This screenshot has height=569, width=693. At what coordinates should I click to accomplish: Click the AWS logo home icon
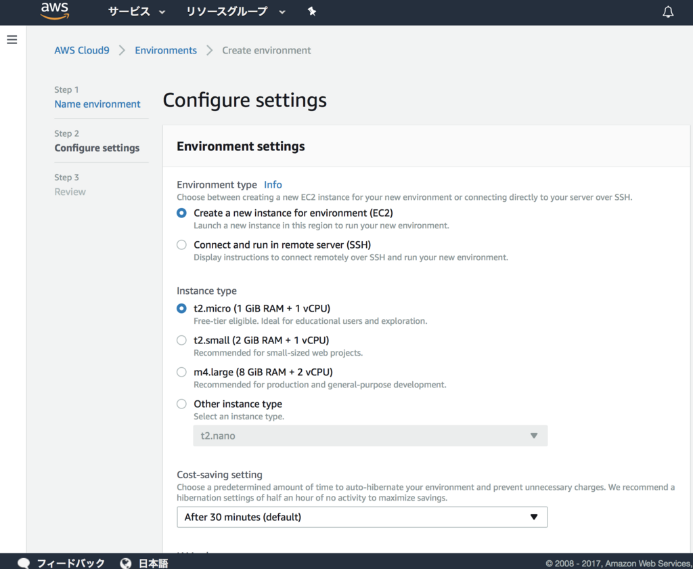[55, 11]
